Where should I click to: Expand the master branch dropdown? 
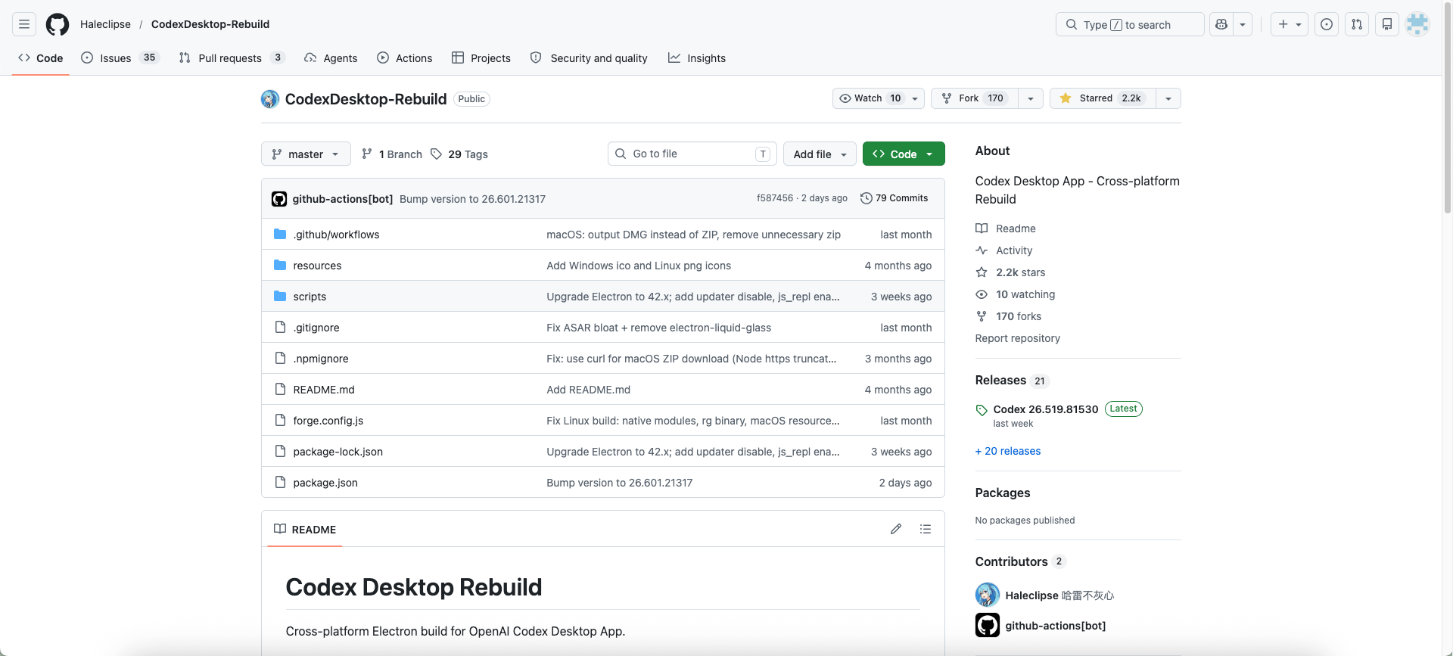(x=306, y=154)
